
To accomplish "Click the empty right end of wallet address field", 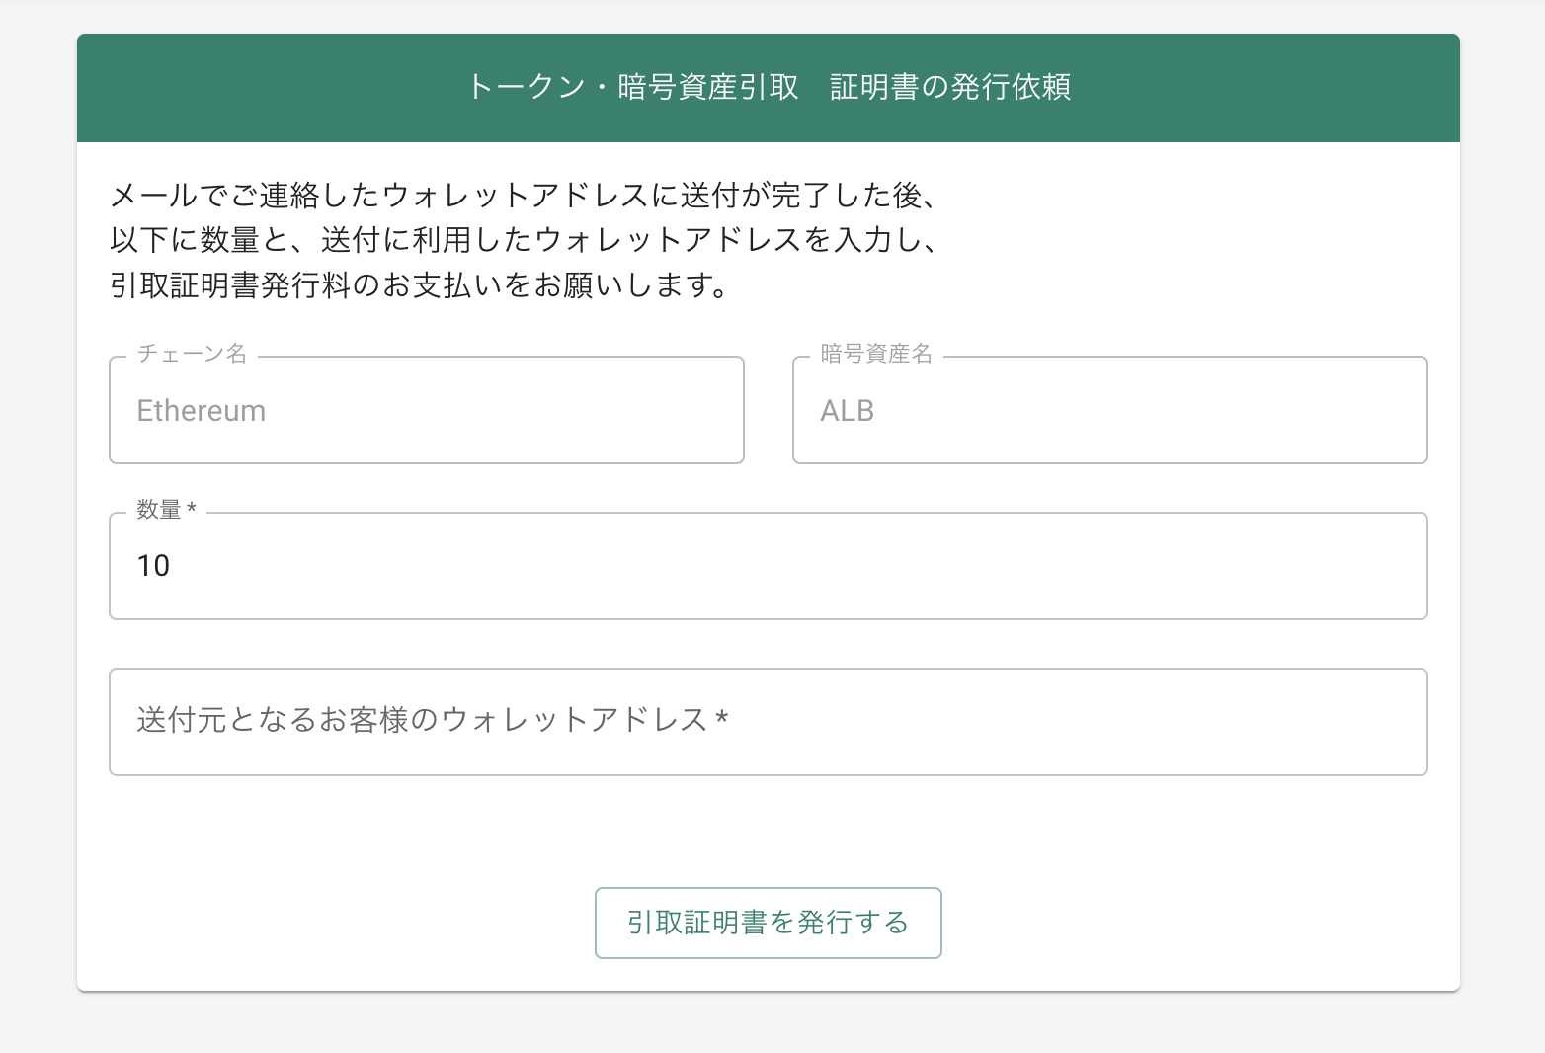I will pyautogui.click(x=1284, y=722).
